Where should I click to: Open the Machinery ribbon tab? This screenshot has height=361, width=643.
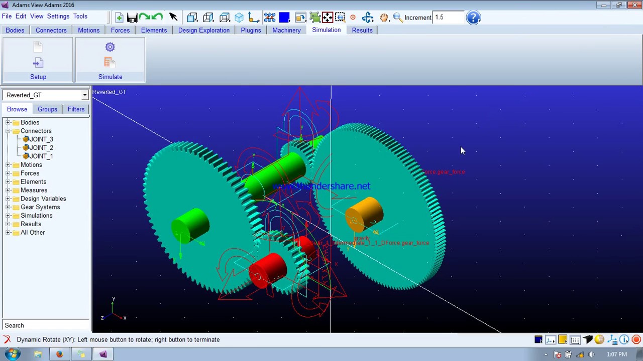coord(286,30)
